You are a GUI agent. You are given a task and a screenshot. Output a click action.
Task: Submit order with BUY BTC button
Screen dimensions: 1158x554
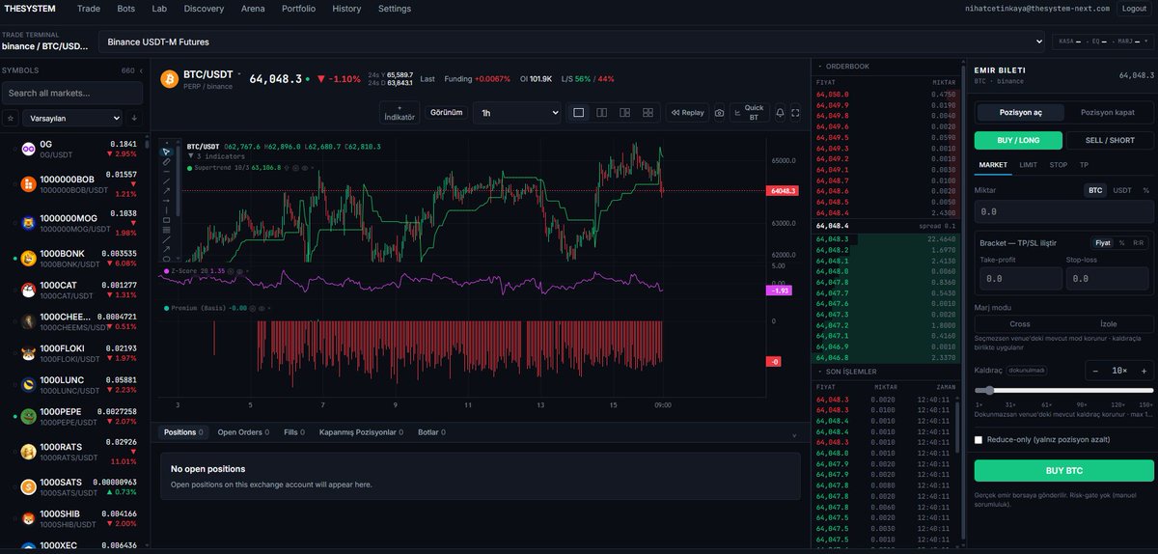coord(1064,471)
